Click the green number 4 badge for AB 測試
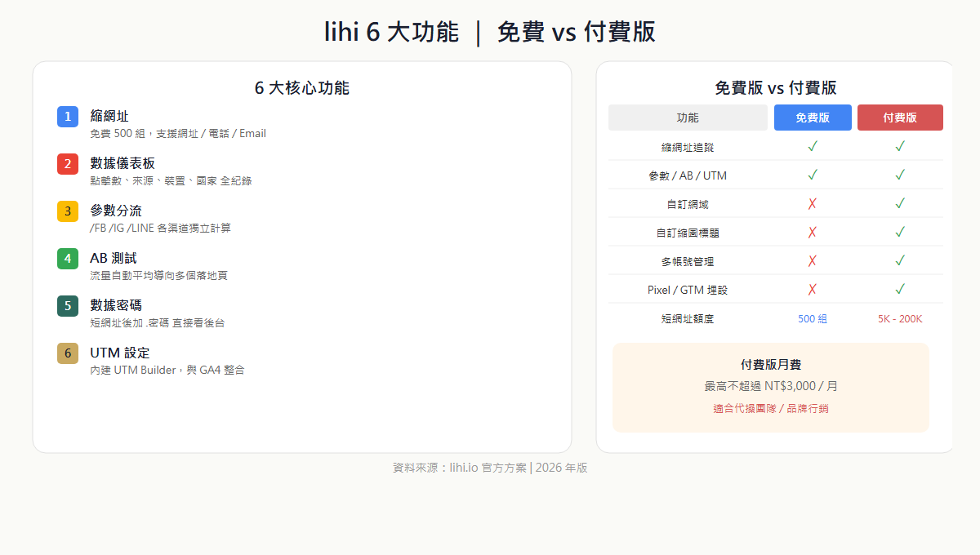The width and height of the screenshot is (980, 555). click(x=68, y=259)
